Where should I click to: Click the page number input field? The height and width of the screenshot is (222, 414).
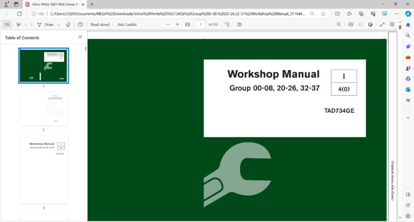(200, 24)
